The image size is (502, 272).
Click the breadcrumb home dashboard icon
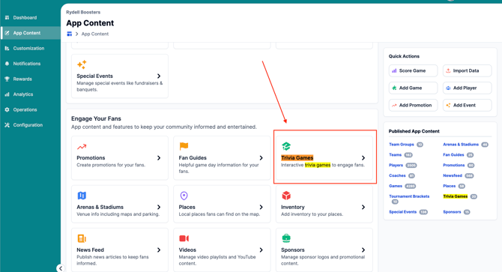click(69, 34)
